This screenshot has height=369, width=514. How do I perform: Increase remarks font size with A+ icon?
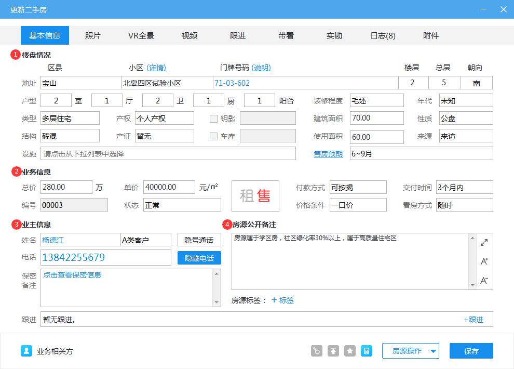pos(484,261)
